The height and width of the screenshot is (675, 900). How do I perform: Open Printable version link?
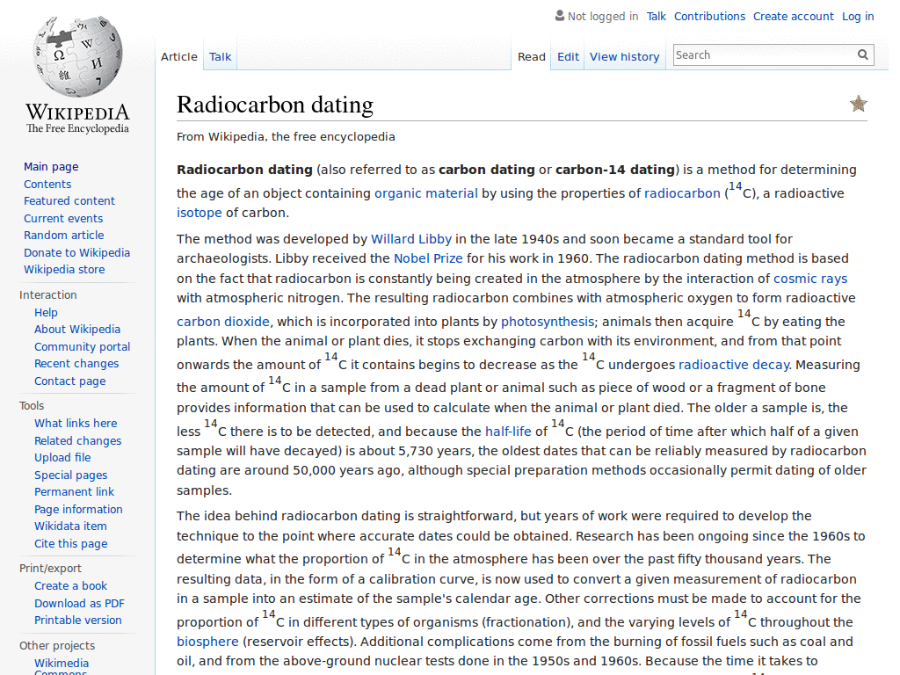pos(78,620)
